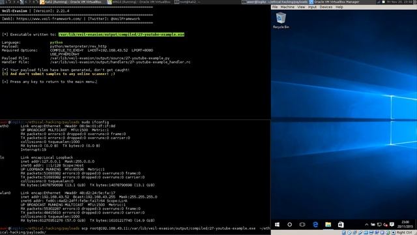This screenshot has height=235, width=417.
Task: Click the Payload File 27-youtube-example.py path
Action: [109, 58]
